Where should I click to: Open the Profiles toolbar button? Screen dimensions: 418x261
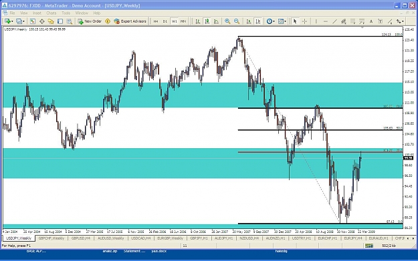coord(20,21)
